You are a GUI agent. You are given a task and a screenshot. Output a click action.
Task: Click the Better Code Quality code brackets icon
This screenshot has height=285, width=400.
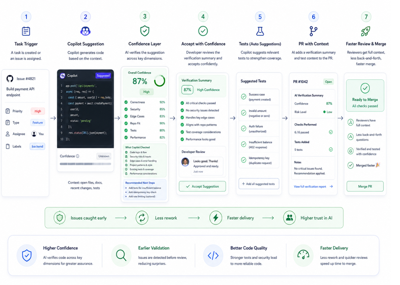click(x=213, y=255)
